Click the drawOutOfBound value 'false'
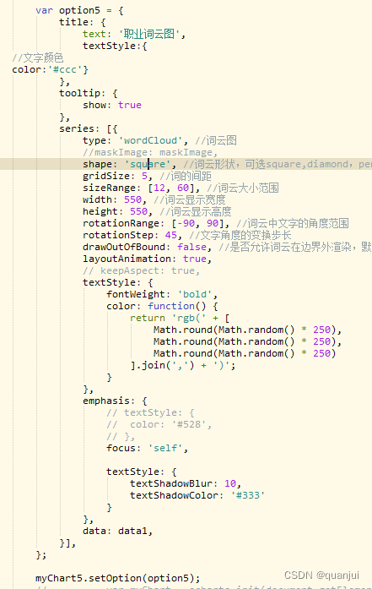Screen dimensions: 372x589 point(191,247)
